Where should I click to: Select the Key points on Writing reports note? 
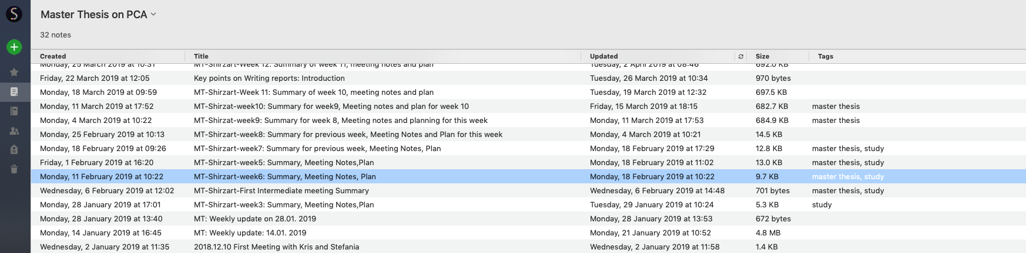coord(269,78)
